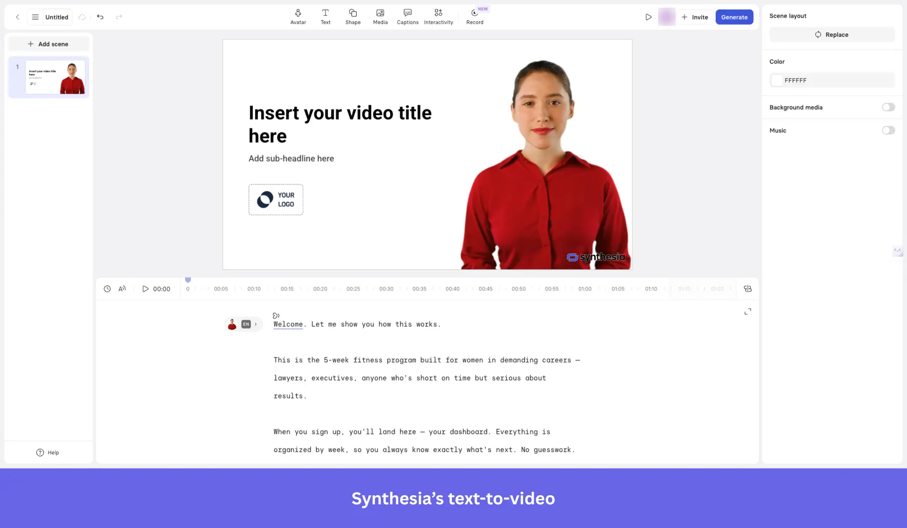907x528 pixels.
Task: Click the split scene icon on the timeline
Action: (748, 288)
